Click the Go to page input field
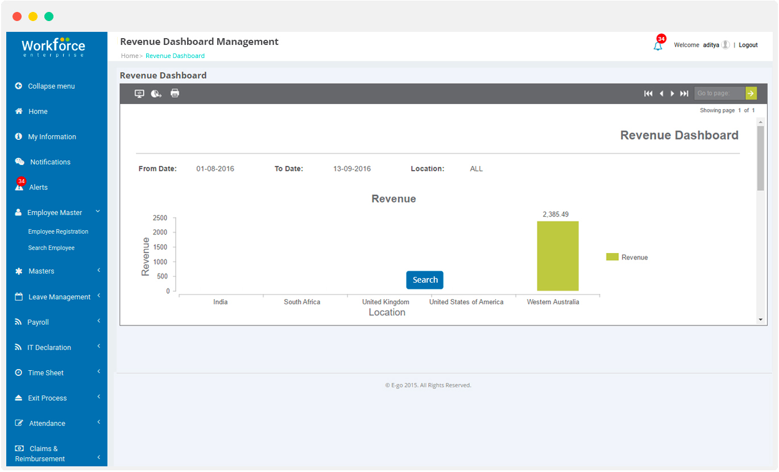 pyautogui.click(x=719, y=93)
